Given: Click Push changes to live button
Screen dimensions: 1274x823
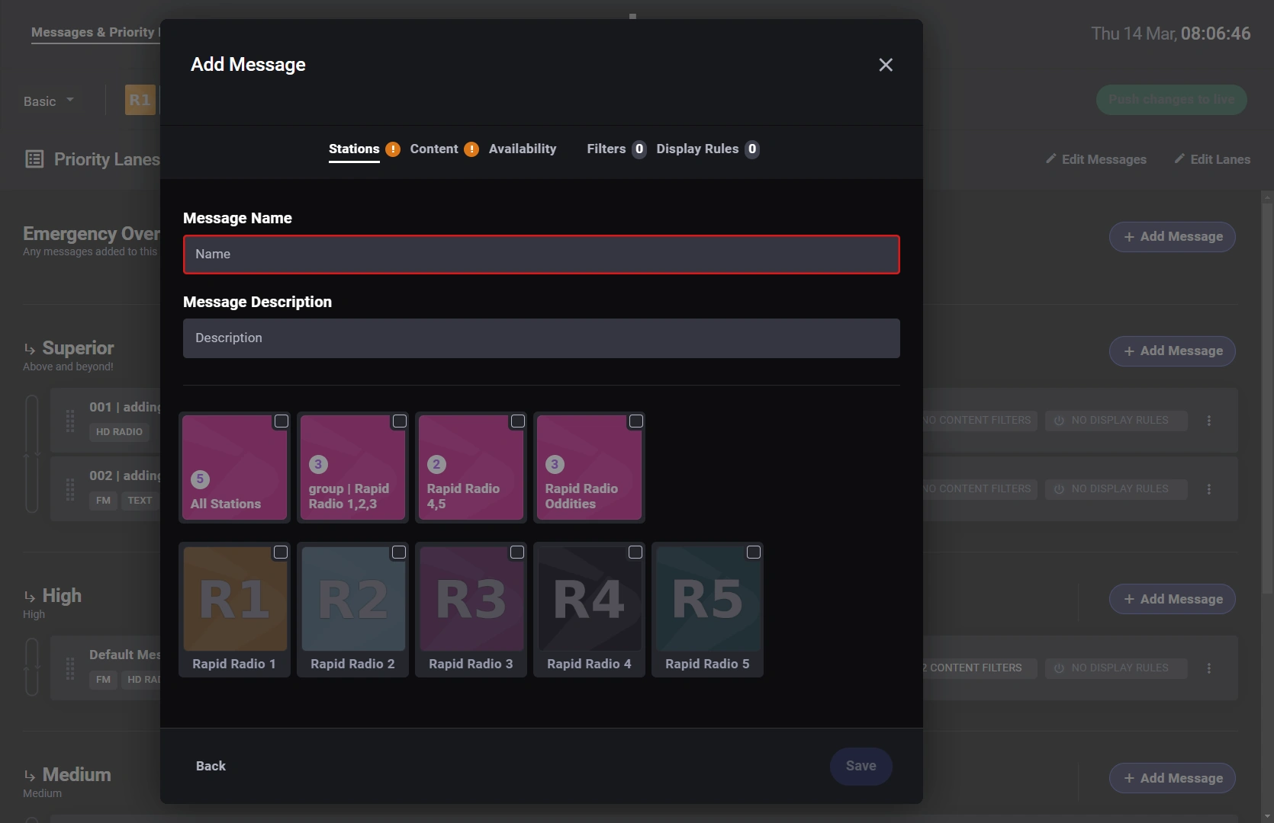Looking at the screenshot, I should [1172, 100].
